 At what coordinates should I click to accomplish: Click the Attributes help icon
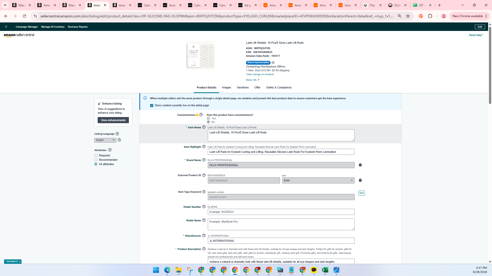[110, 150]
